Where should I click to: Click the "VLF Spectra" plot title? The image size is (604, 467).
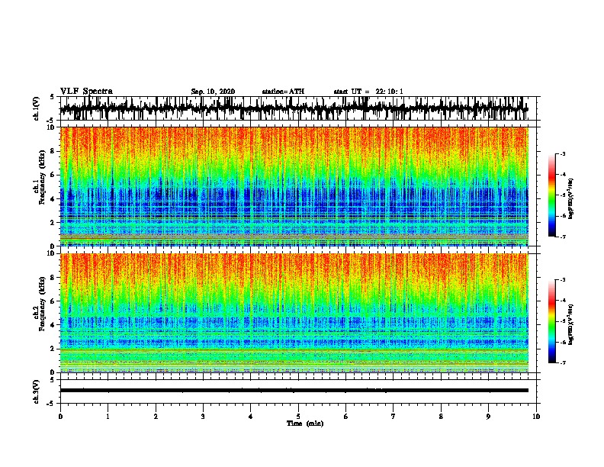pyautogui.click(x=86, y=92)
